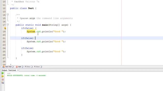Click 'String[] args' parameter on line 17
163x91 pixels.
(58, 25)
